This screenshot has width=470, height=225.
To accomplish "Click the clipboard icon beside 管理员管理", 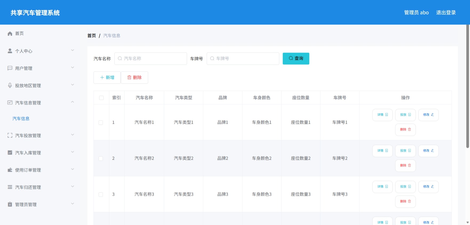I will (10, 204).
